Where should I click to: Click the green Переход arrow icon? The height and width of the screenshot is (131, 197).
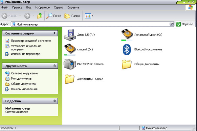coord(178,24)
